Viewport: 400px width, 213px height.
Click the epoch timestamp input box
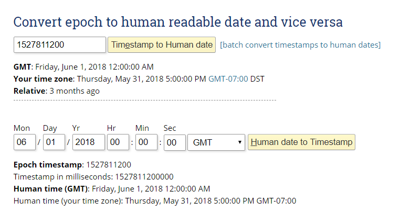pos(60,45)
